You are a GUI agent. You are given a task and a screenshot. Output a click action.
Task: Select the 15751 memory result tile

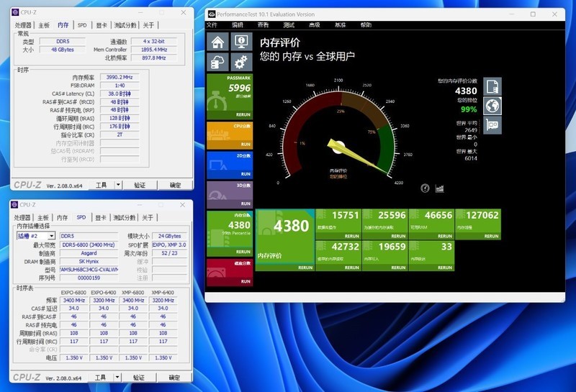[338, 224]
